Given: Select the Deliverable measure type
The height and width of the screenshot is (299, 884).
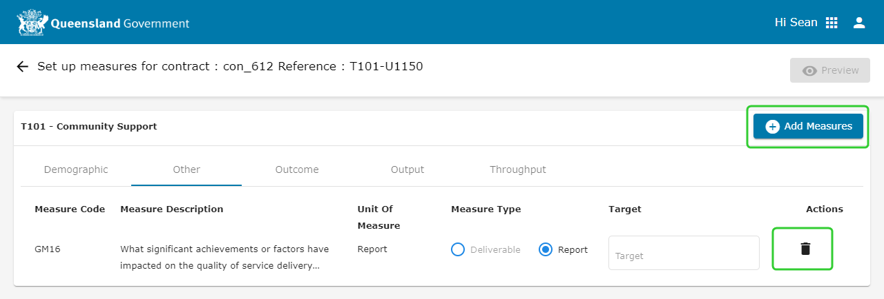Looking at the screenshot, I should click(457, 249).
